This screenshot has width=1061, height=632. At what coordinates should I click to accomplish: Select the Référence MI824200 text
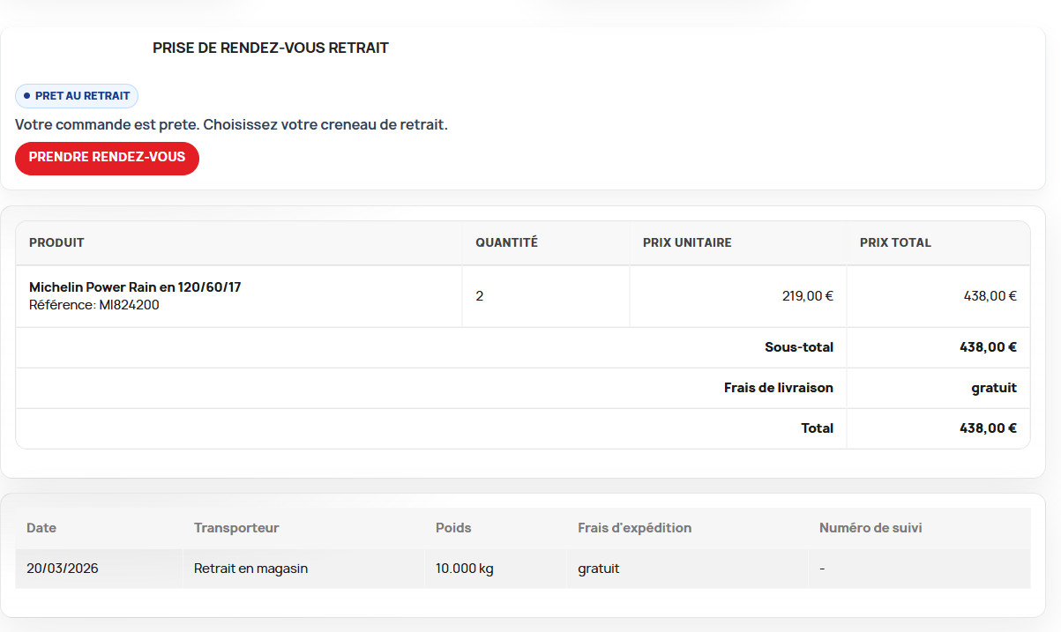point(94,305)
